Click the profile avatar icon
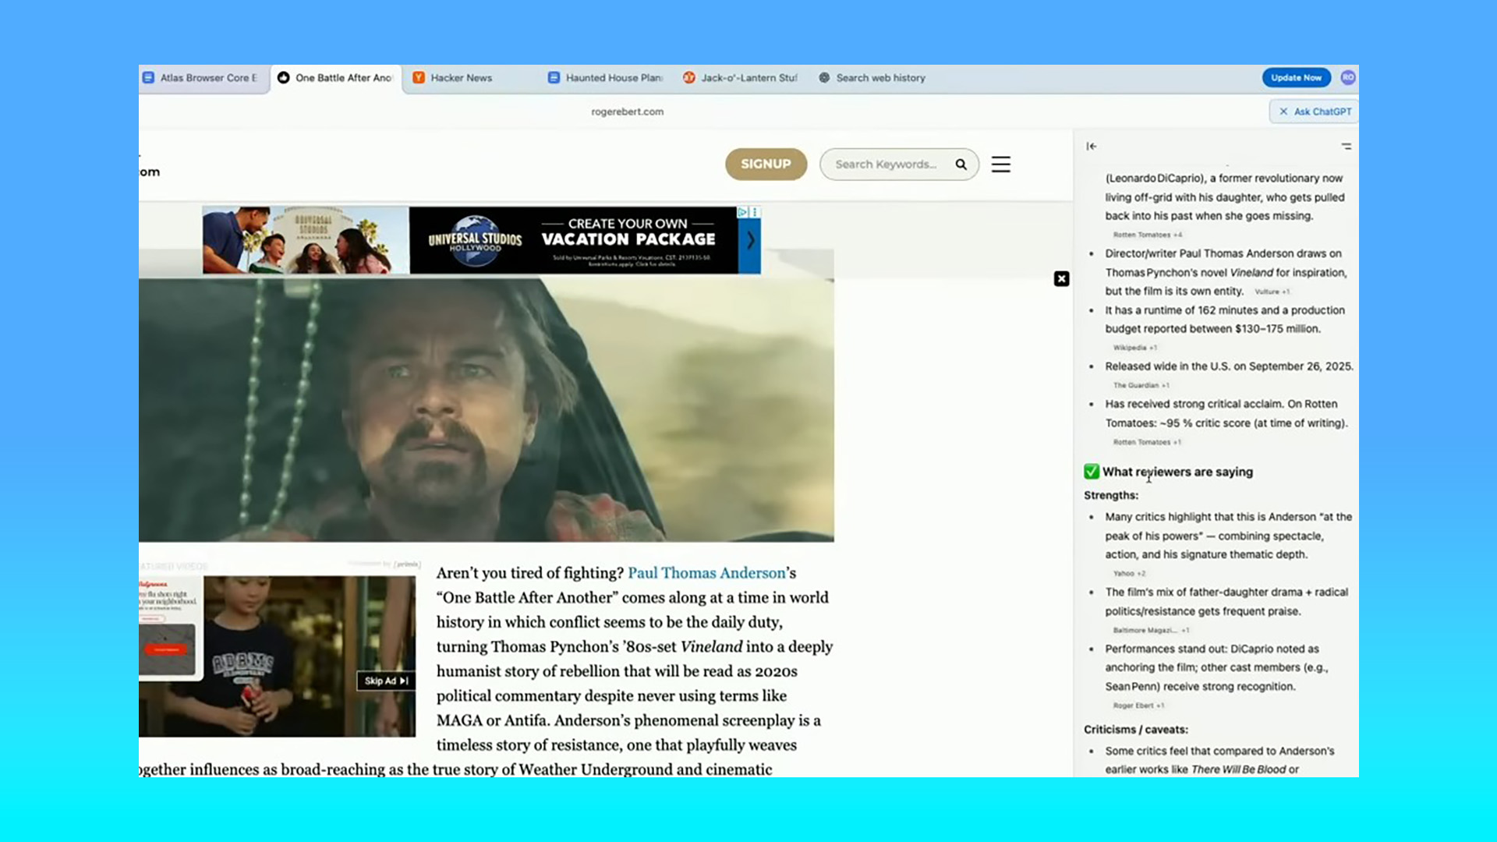Image resolution: width=1497 pixels, height=842 pixels. 1348,77
